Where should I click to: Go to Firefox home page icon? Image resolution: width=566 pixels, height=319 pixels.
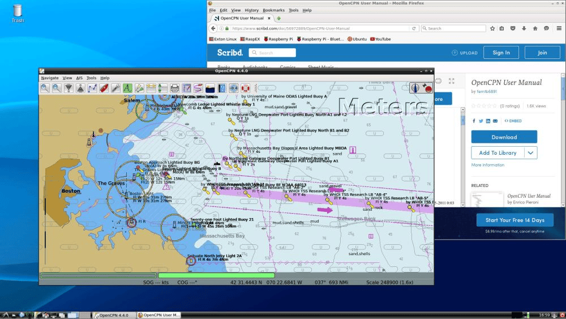[x=535, y=28]
